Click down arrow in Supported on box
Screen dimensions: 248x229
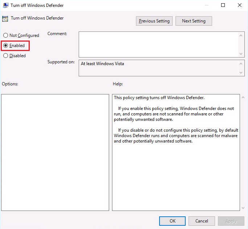point(242,73)
